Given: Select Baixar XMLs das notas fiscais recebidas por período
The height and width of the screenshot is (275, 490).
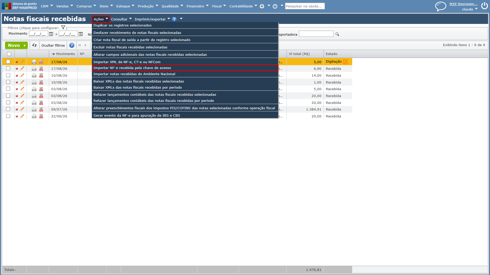Looking at the screenshot, I should tap(185, 87).
